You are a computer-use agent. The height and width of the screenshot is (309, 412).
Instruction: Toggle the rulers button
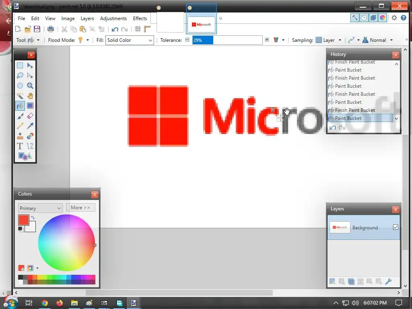click(x=147, y=29)
